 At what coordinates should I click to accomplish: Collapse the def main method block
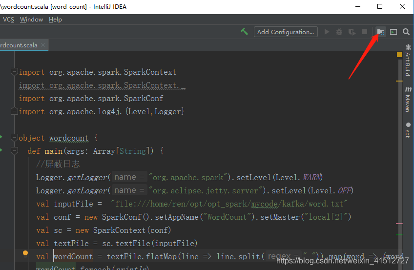pos(14,151)
